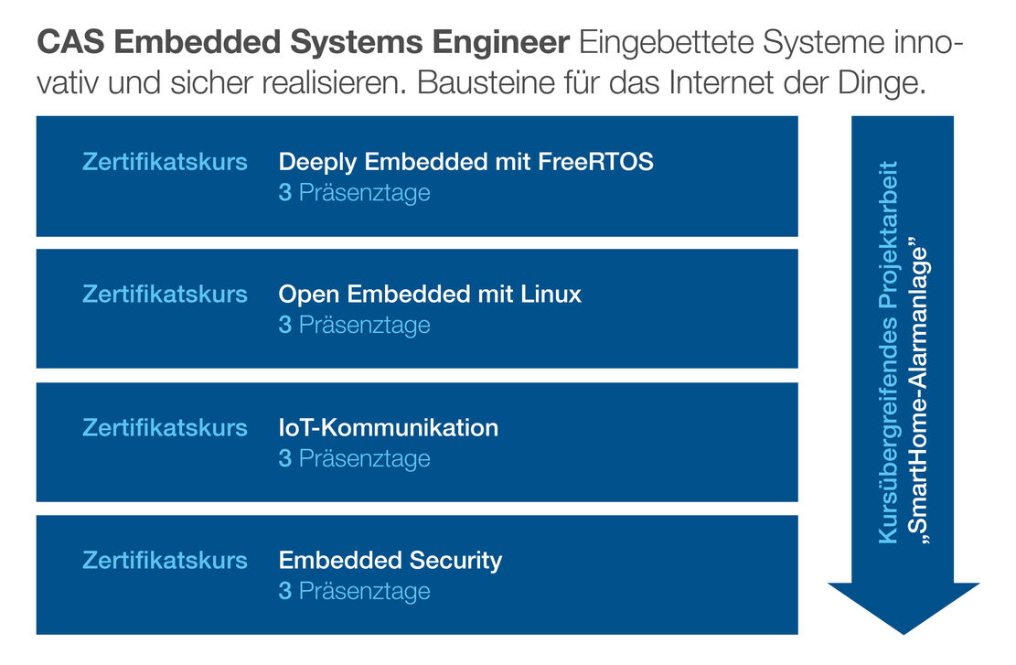Open the Embedded Security course title
This screenshot has height=665, width=1016.
pos(390,560)
